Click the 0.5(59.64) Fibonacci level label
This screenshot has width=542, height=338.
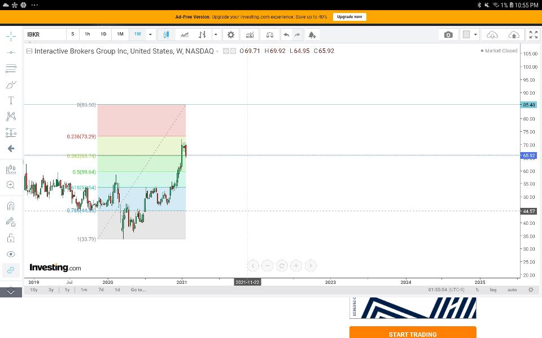(84, 172)
